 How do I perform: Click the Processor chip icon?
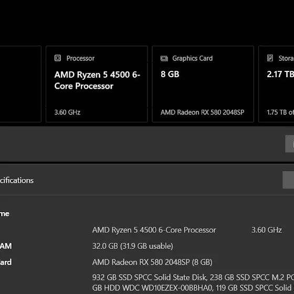(58, 58)
